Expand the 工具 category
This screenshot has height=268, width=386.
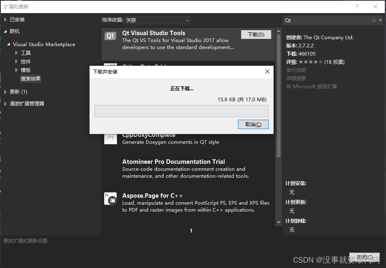tap(16, 53)
